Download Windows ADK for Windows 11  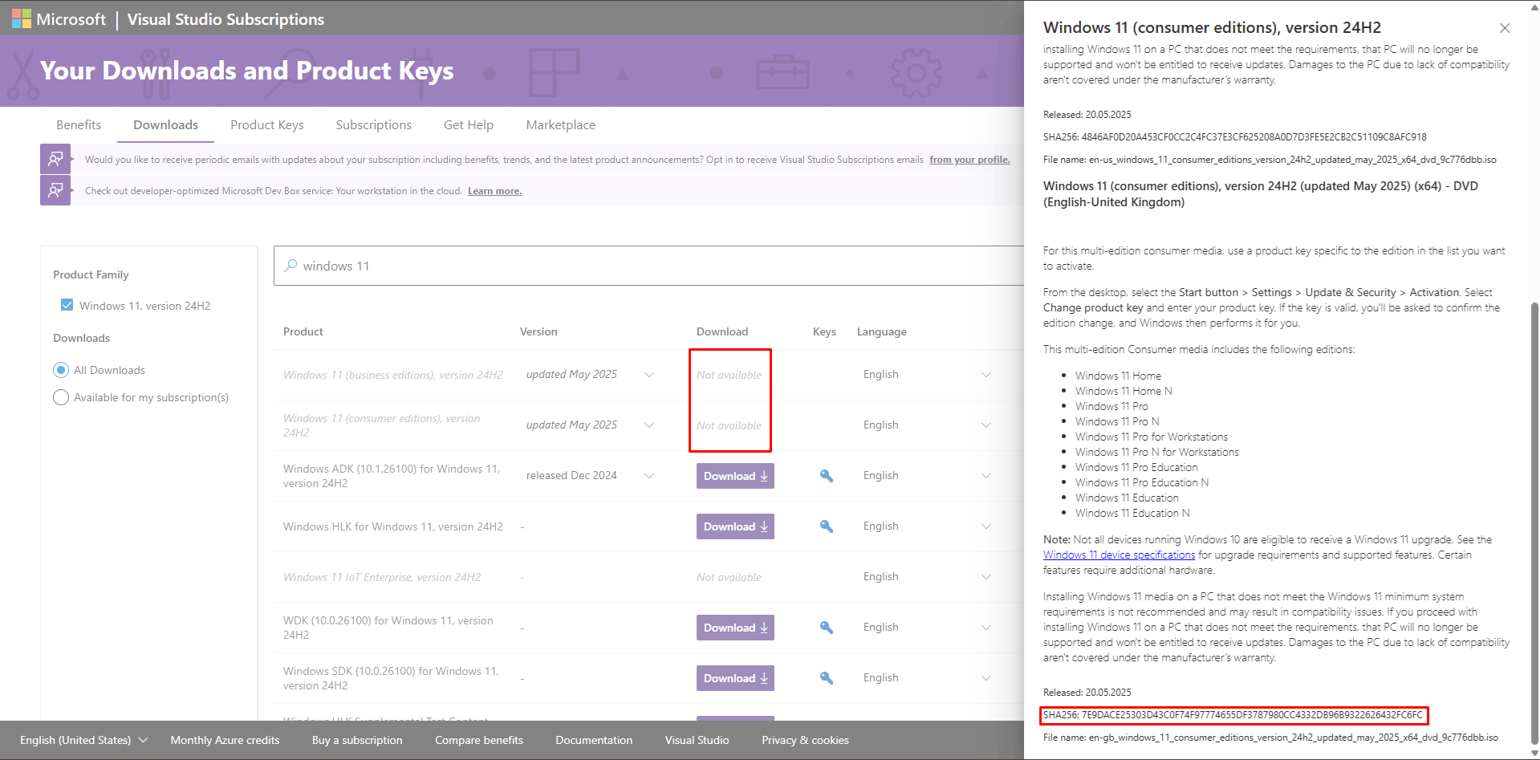[735, 476]
